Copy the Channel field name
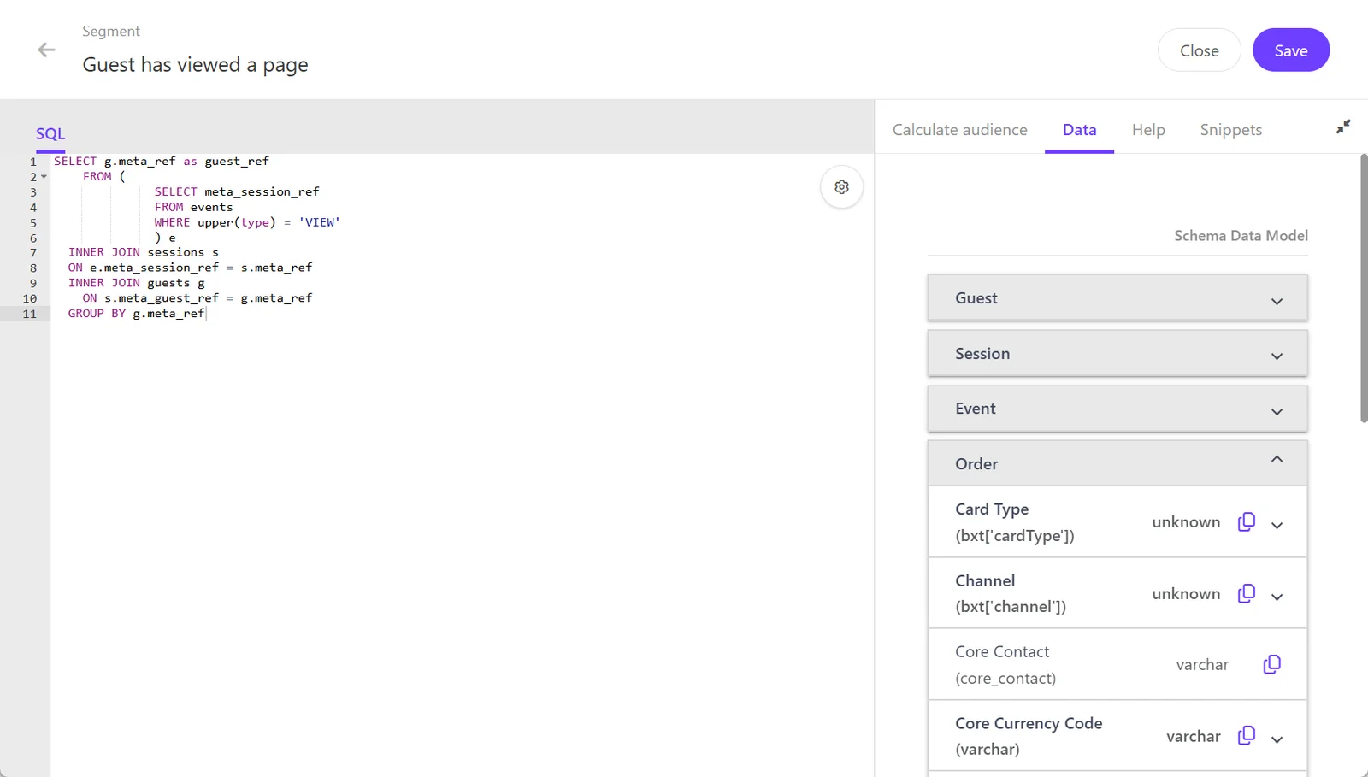Screen dimensions: 1368x777 [x=1247, y=593]
